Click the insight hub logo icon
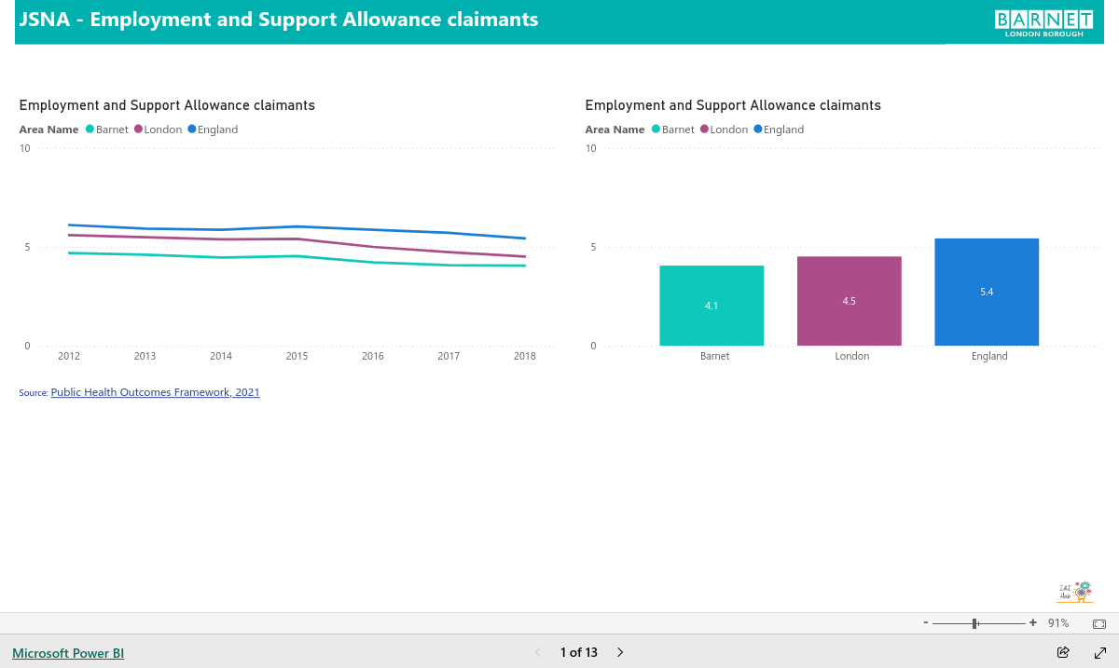 click(x=1074, y=592)
